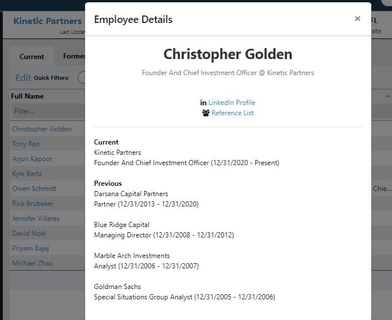Open Jennifer Villares's employee record
The width and height of the screenshot is (392, 320).
pos(36,218)
